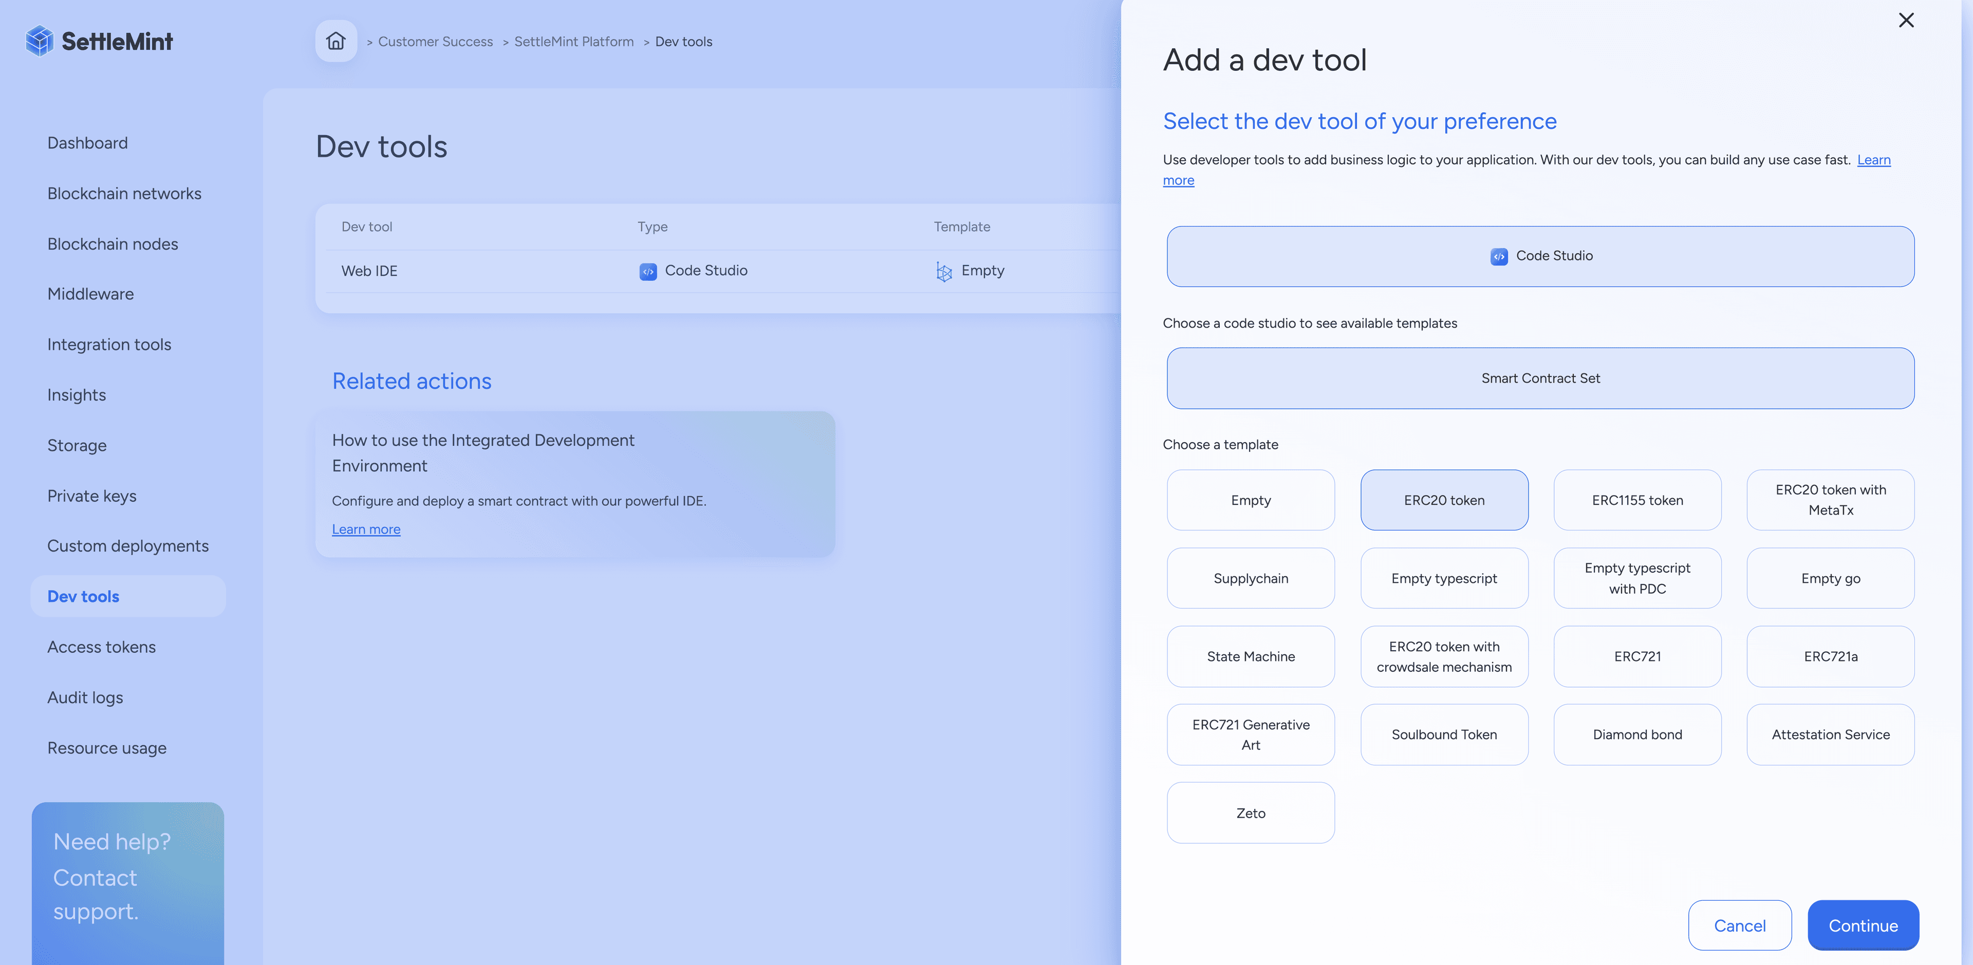Click Code Studio icon in Web IDE row
Screen dimensions: 1973x965
pyautogui.click(x=648, y=271)
